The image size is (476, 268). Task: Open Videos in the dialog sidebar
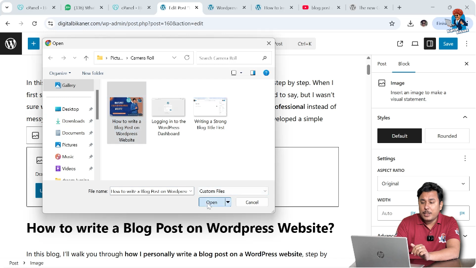(x=69, y=169)
